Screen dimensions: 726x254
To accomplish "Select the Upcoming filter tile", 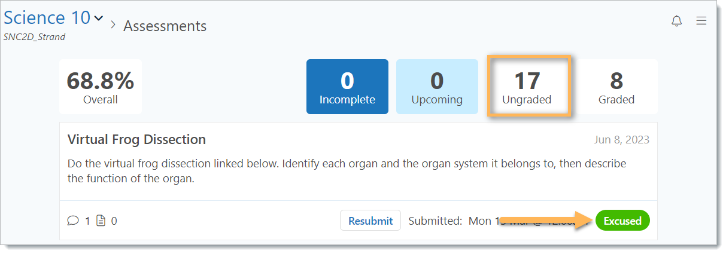I will pos(437,87).
